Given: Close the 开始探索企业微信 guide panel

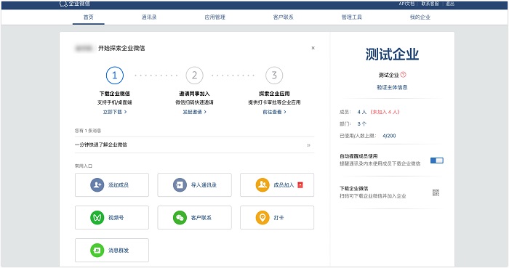Looking at the screenshot, I should click(x=313, y=48).
